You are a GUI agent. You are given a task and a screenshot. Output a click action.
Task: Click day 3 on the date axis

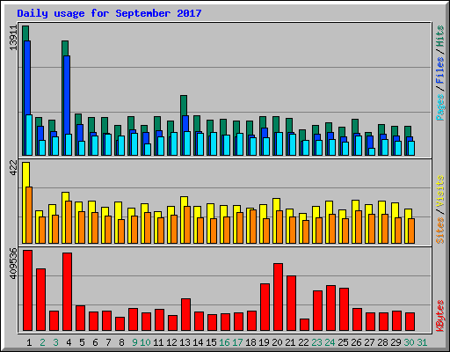click(x=55, y=342)
